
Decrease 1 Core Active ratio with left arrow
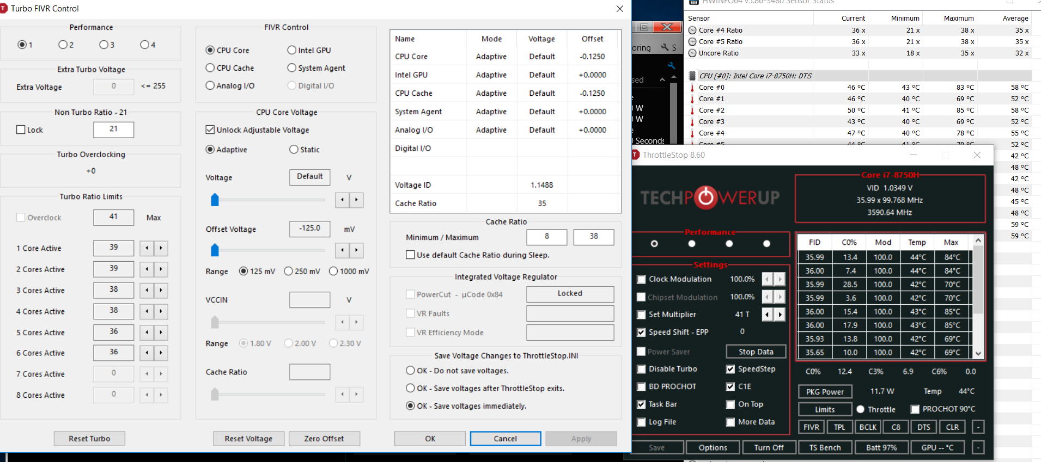[147, 248]
